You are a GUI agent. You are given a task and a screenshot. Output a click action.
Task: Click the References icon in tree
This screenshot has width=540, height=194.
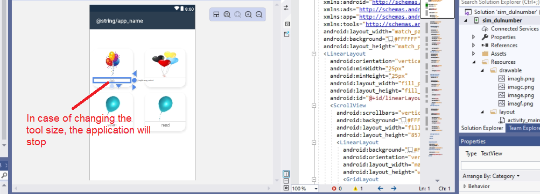coord(485,45)
